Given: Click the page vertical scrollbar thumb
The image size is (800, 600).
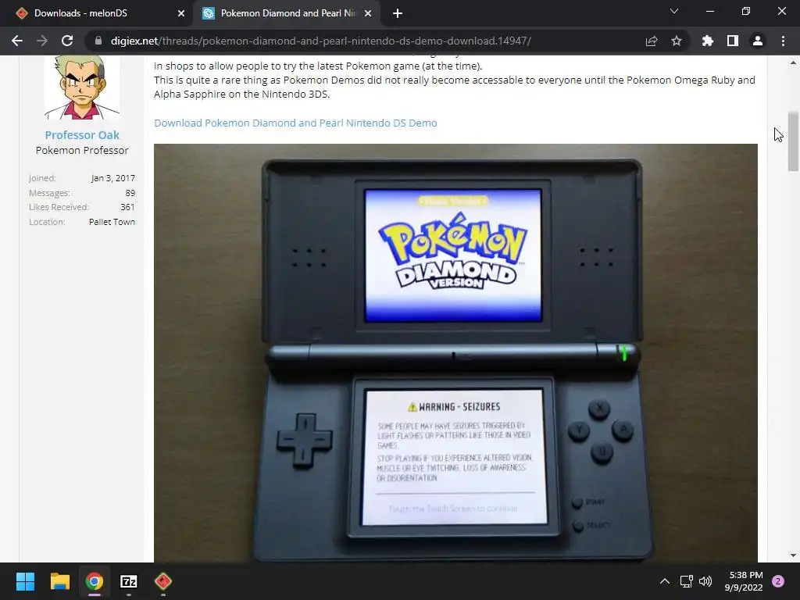Looking at the screenshot, I should pos(793,141).
